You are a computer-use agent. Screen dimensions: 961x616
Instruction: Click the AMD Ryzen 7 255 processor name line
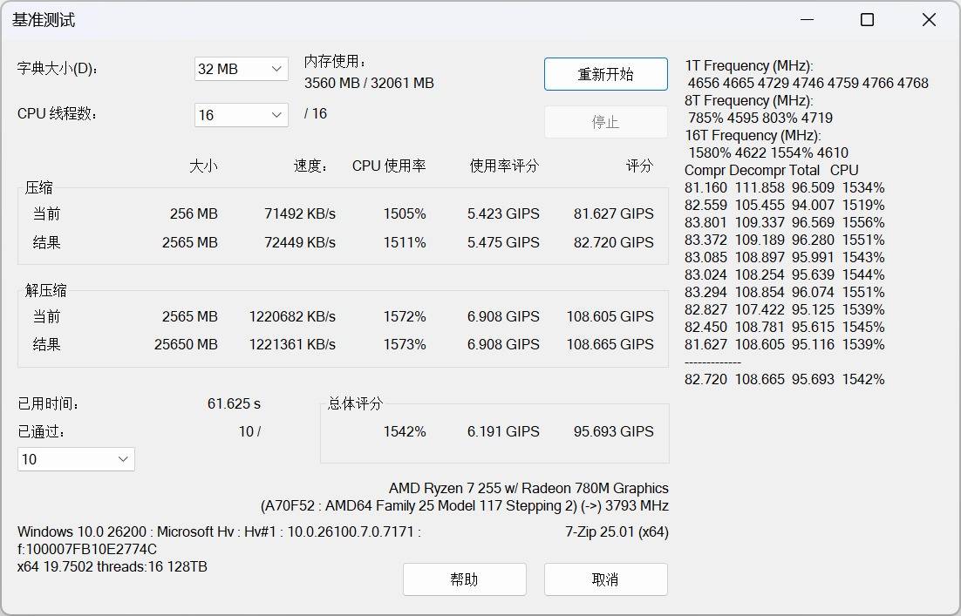coord(528,489)
